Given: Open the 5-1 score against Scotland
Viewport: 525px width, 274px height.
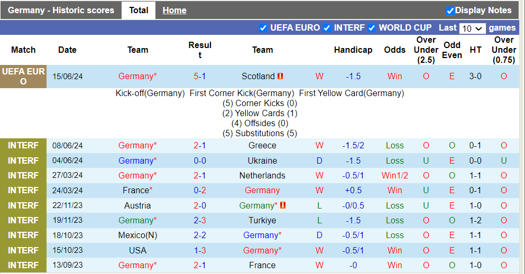Looking at the screenshot, I should coord(200,76).
